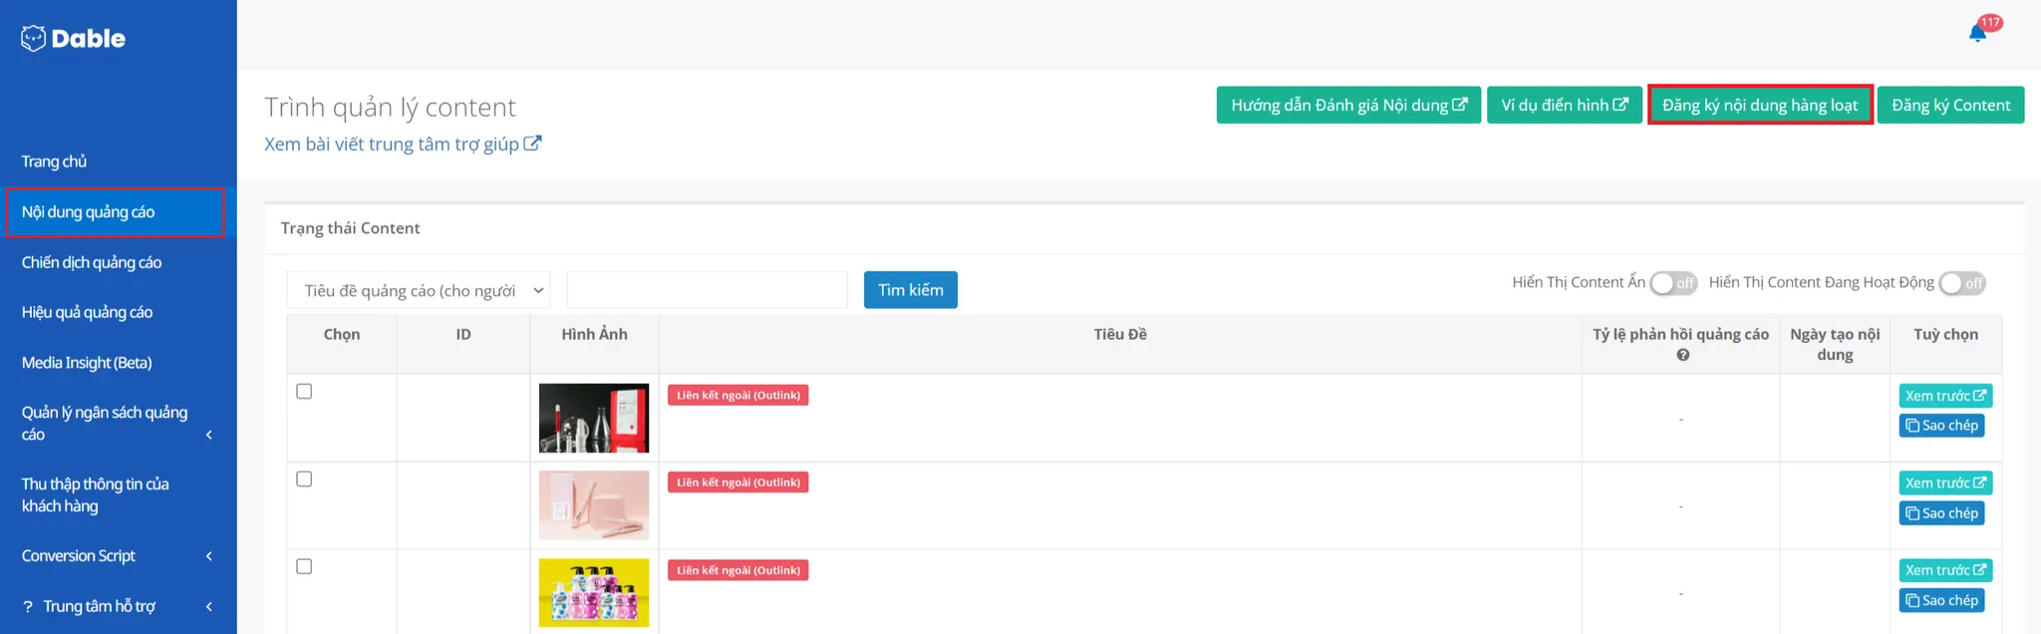The height and width of the screenshot is (634, 2041).
Task: Click help question icon under Tỷ lệ phản hồi
Action: tap(1682, 355)
